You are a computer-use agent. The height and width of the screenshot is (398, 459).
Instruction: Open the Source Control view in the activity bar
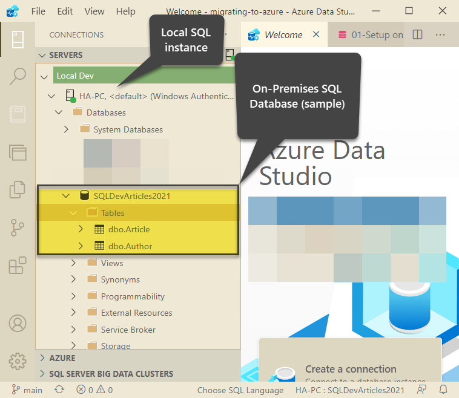(x=18, y=227)
